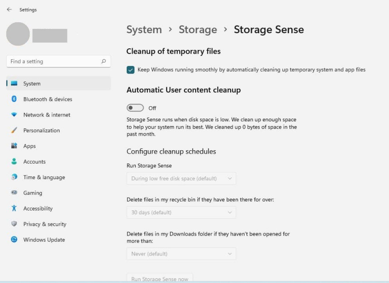
Task: Click the Apps icon in sidebar
Action: point(14,146)
